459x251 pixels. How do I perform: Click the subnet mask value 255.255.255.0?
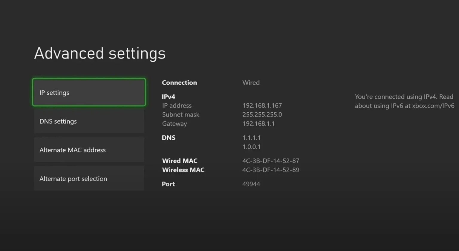(262, 114)
